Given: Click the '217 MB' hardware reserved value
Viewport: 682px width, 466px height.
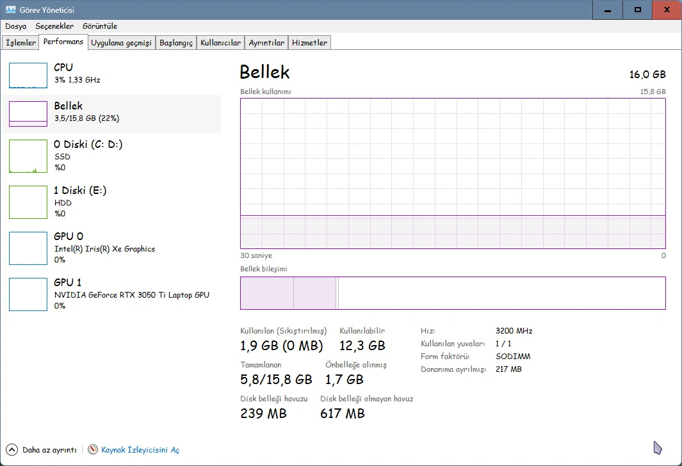Looking at the screenshot, I should pos(508,369).
